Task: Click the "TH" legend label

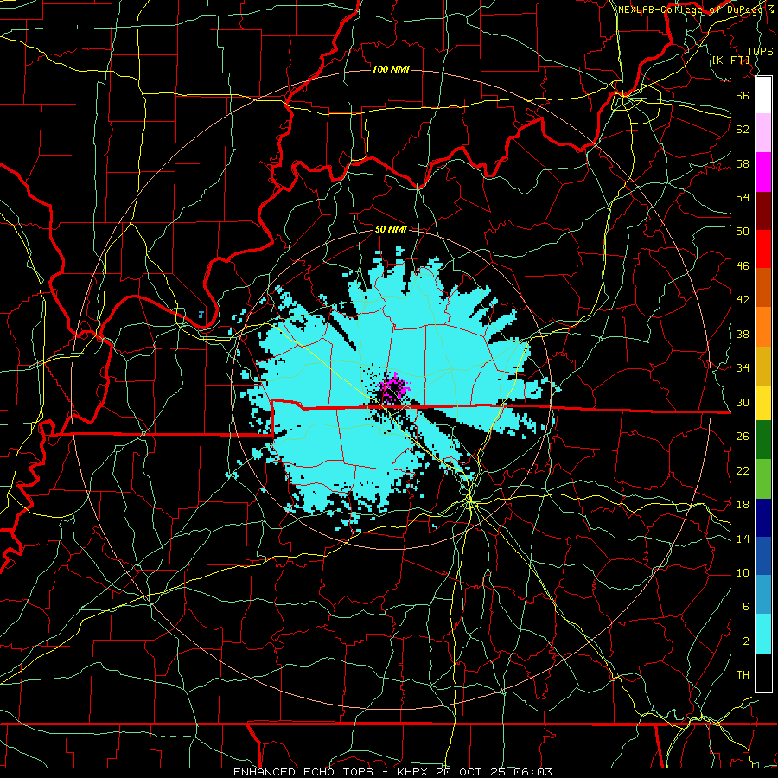Action: pos(743,675)
